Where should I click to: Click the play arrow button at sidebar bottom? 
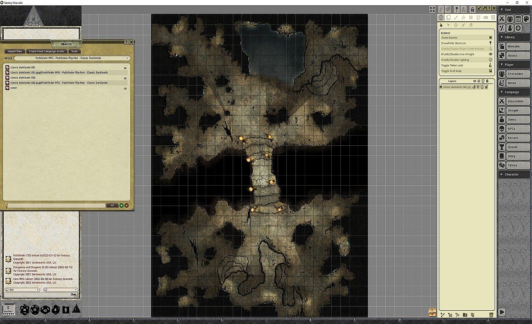click(x=502, y=312)
